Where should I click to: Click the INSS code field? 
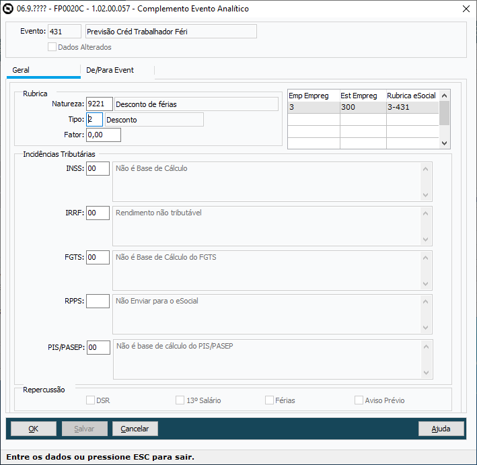pos(98,169)
